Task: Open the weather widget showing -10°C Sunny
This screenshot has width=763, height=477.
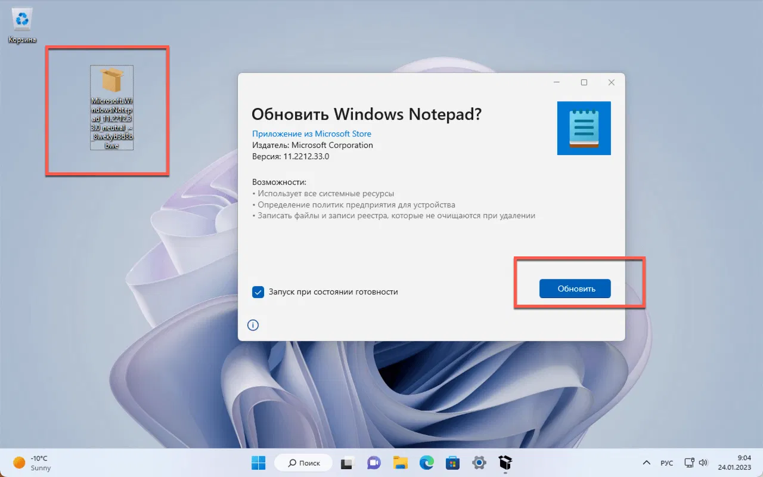Action: pyautogui.click(x=31, y=463)
